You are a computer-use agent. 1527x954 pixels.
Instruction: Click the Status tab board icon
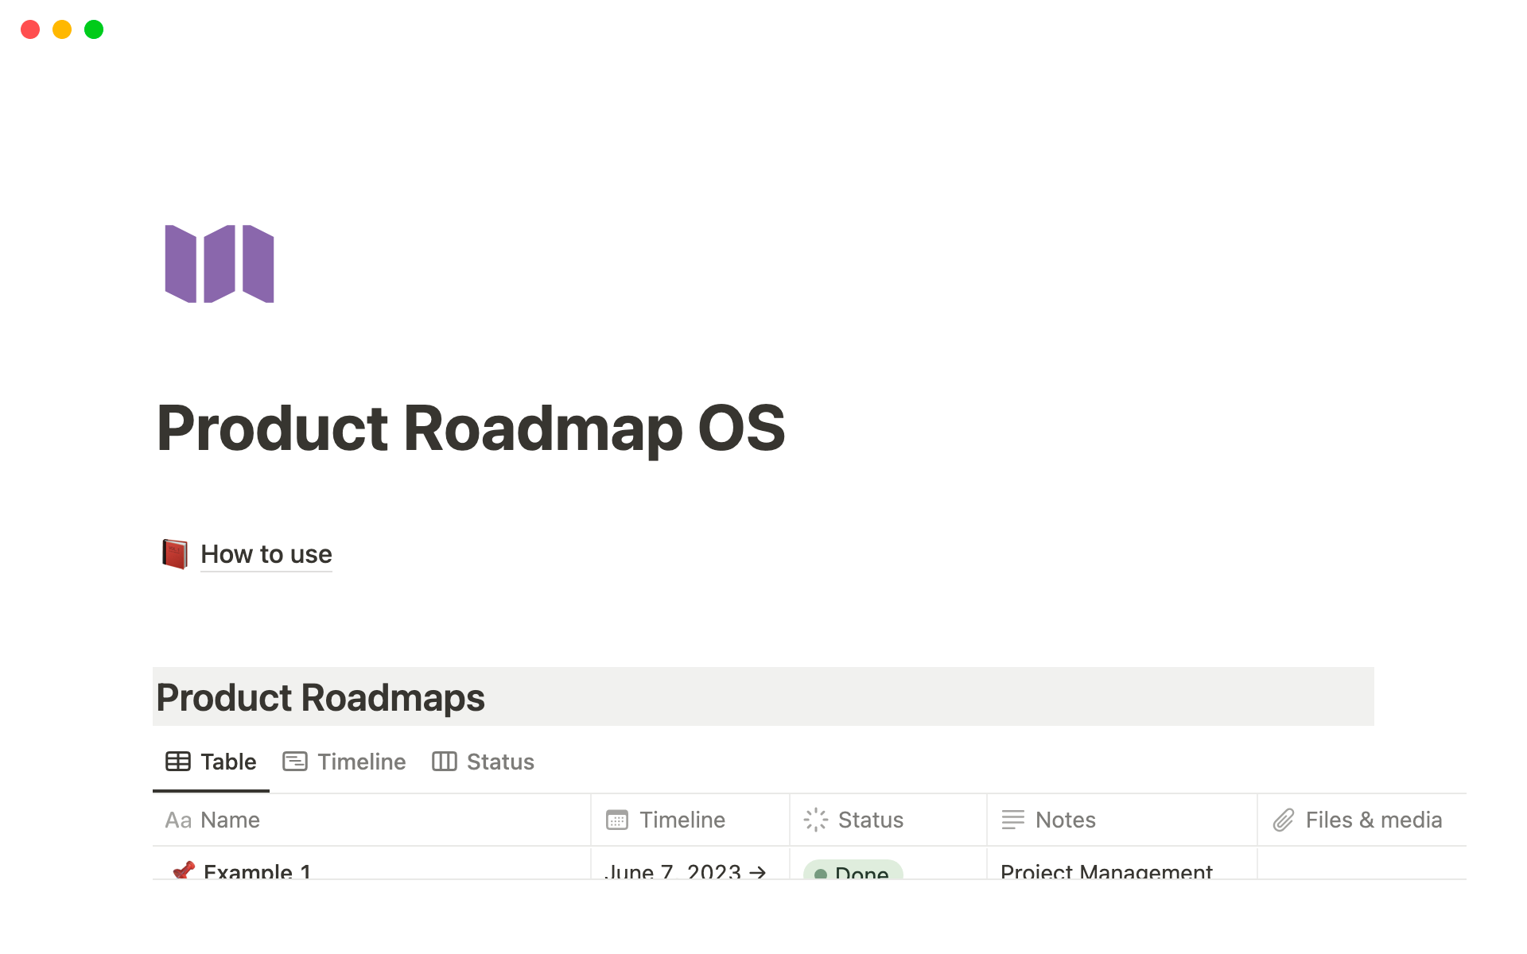(445, 762)
